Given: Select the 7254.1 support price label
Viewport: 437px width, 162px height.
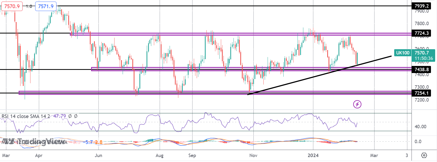Looking at the screenshot, I should point(422,93).
